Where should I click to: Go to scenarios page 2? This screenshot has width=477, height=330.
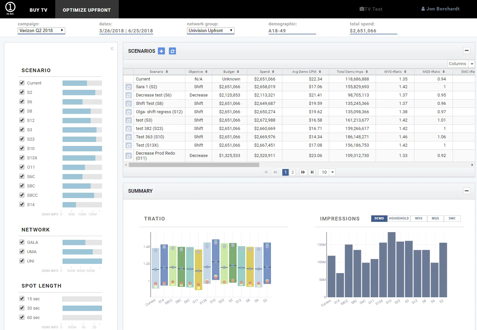292,172
